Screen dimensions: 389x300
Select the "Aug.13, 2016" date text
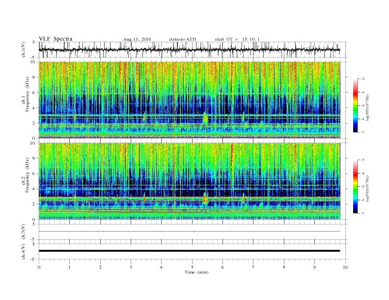[x=137, y=39]
